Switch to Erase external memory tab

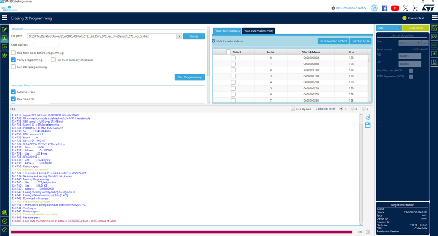(x=258, y=31)
